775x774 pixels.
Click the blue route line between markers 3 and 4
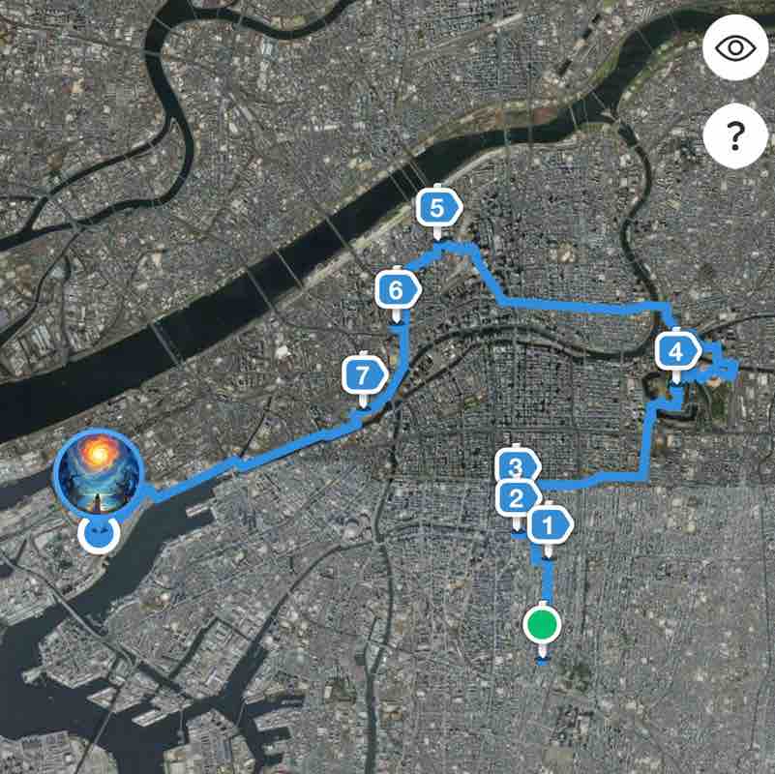(x=593, y=481)
